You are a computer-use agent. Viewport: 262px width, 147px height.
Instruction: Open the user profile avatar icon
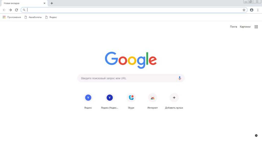[252, 10]
